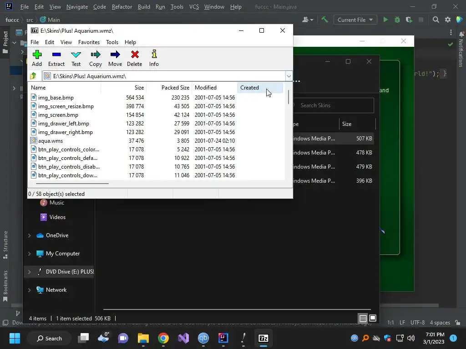
Task: Sort by the Packed Size column header
Action: (169, 88)
